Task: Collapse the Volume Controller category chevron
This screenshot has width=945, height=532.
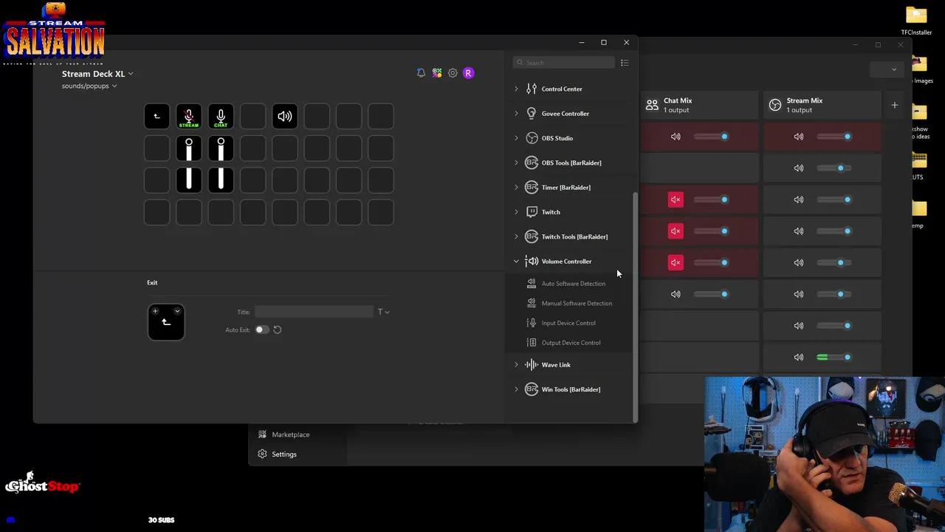Action: coord(516,261)
